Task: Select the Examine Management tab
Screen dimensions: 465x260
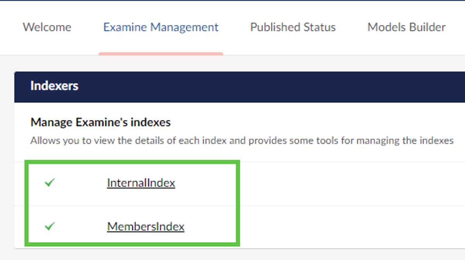Action: coord(161,27)
